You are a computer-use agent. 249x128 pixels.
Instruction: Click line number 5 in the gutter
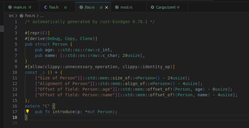pyautogui.click(x=16, y=44)
